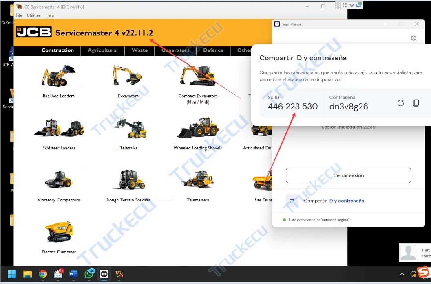Screen dimensions: 431x284
Task: Switch to the Waste tab
Action: 139,50
